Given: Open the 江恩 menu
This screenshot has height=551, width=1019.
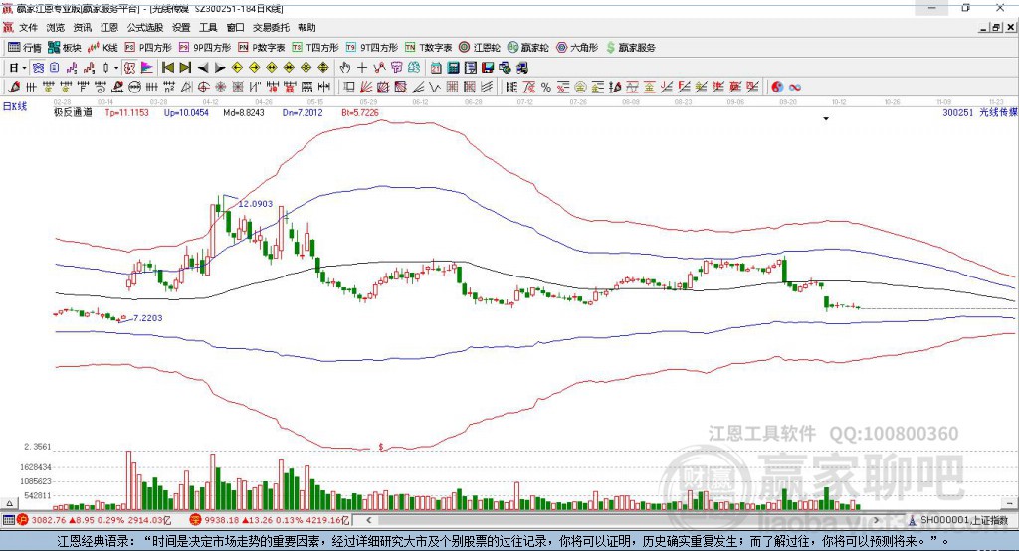Looking at the screenshot, I should point(109,27).
